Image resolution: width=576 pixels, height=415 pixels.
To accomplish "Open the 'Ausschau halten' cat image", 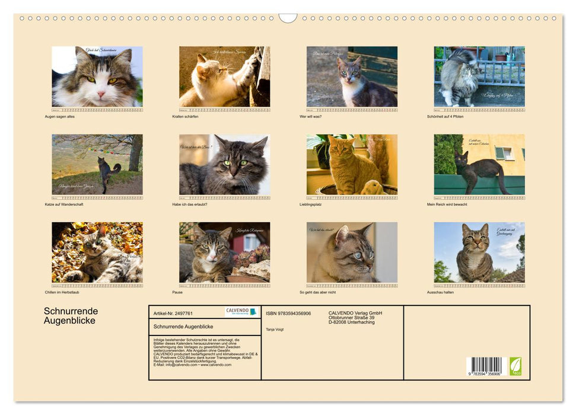I will click(479, 252).
